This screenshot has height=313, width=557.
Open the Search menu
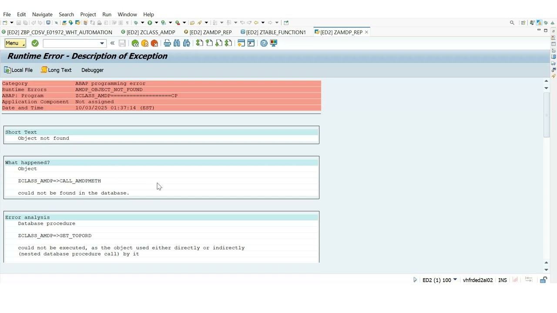click(x=66, y=14)
